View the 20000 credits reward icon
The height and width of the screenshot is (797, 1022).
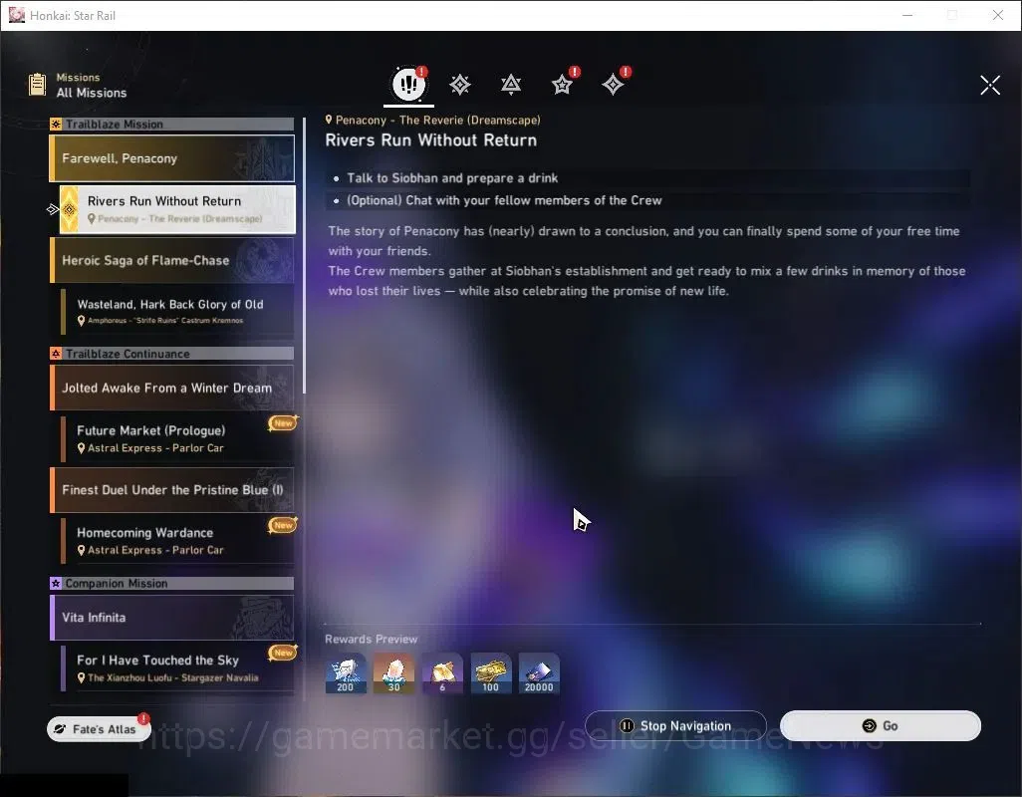coord(539,673)
